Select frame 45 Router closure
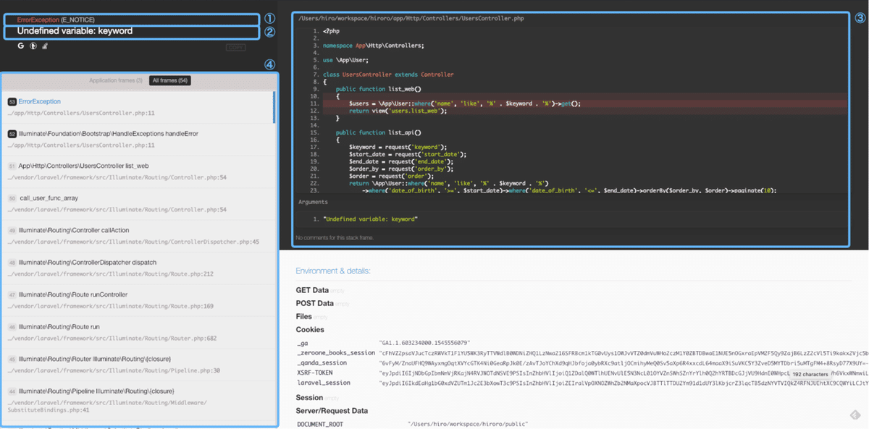Viewport: 869px width, 429px height. click(x=139, y=364)
